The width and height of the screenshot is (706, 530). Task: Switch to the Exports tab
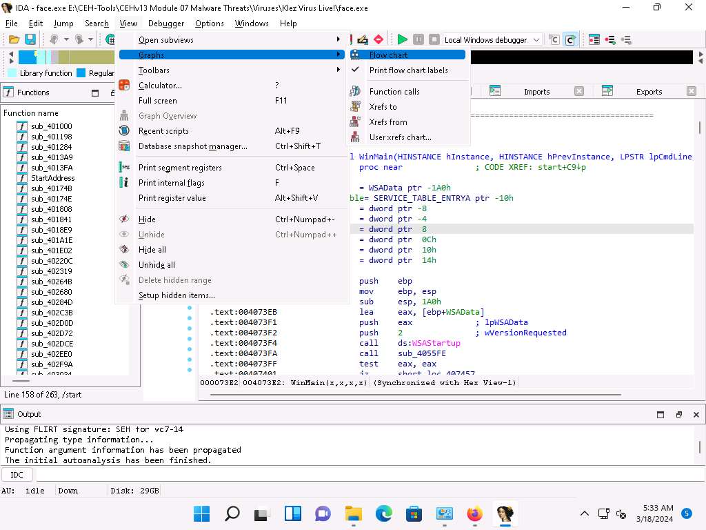pos(648,91)
